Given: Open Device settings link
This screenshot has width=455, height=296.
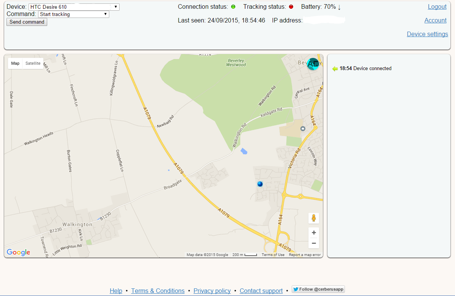Looking at the screenshot, I should 427,34.
